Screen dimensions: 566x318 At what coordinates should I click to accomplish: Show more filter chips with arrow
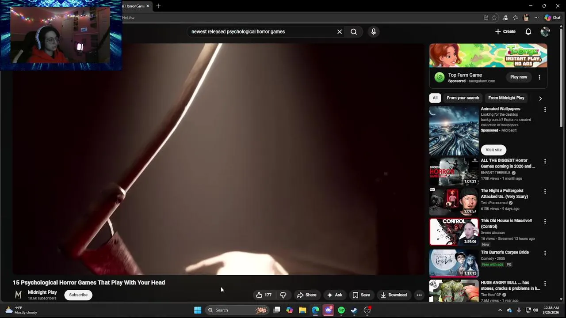click(x=540, y=98)
